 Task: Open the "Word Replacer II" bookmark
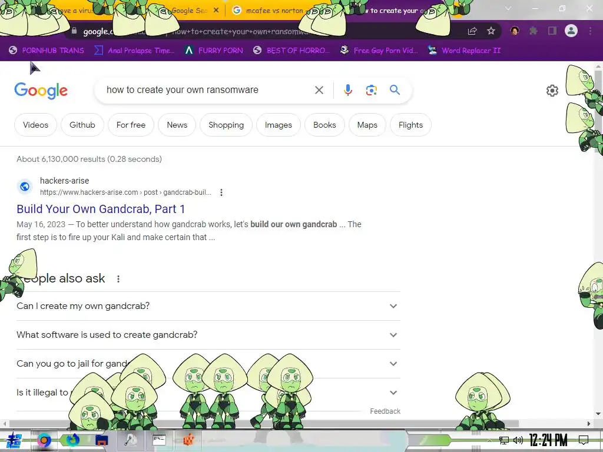coord(464,51)
